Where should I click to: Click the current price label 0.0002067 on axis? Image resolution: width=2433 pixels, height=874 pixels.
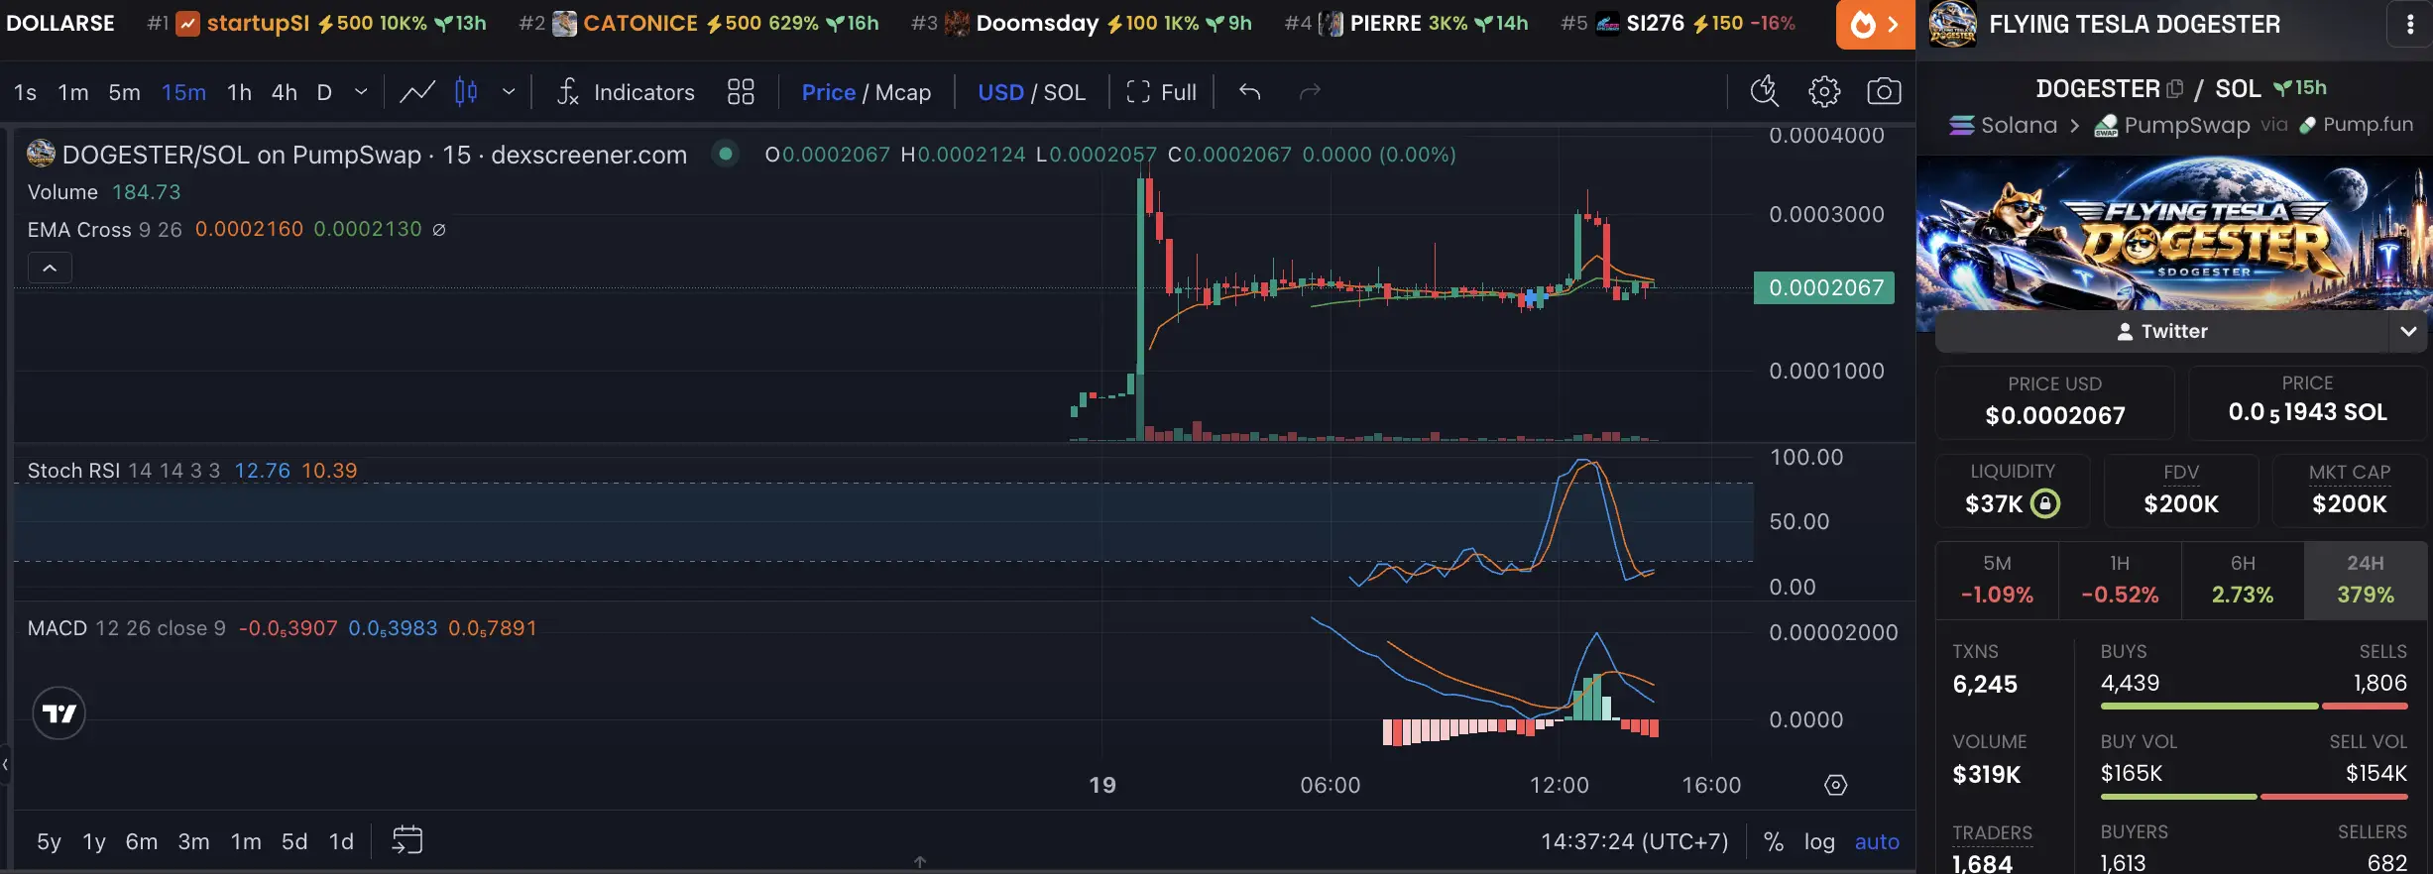coord(1824,288)
